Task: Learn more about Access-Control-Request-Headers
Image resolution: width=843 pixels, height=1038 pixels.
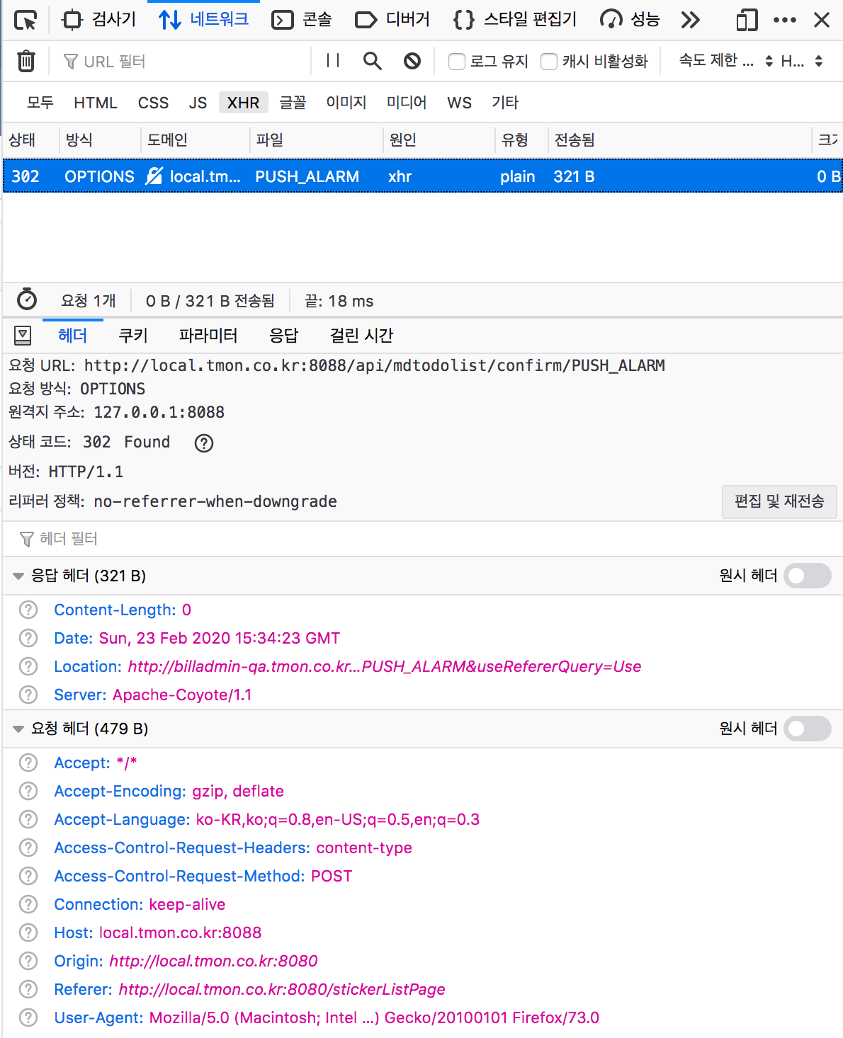Action: point(28,848)
